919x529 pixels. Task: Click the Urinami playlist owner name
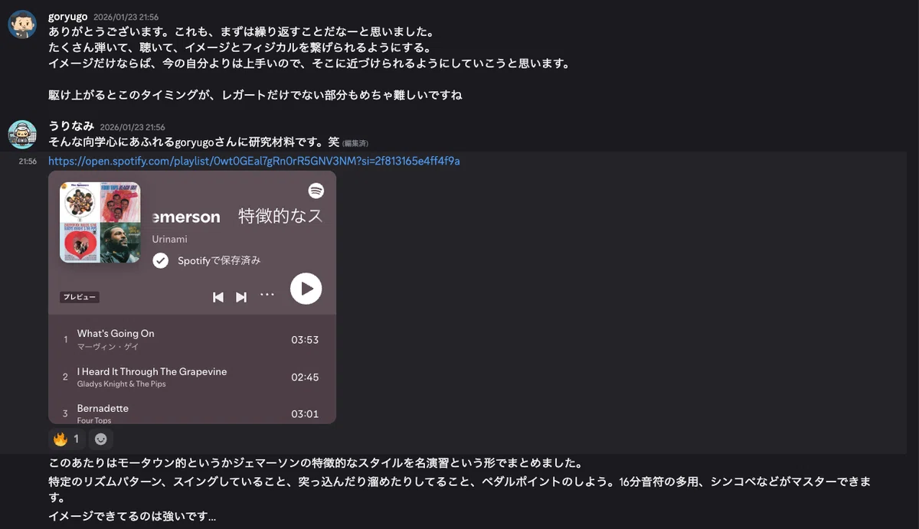coord(170,239)
